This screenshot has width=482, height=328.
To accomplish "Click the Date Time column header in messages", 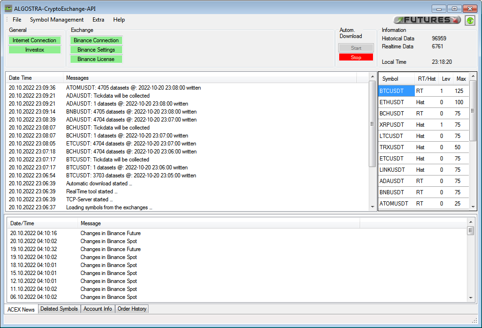I will point(34,78).
